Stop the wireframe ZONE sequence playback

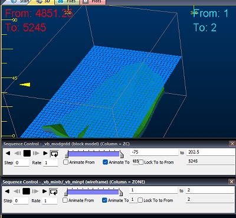pyautogui.click(x=26, y=191)
